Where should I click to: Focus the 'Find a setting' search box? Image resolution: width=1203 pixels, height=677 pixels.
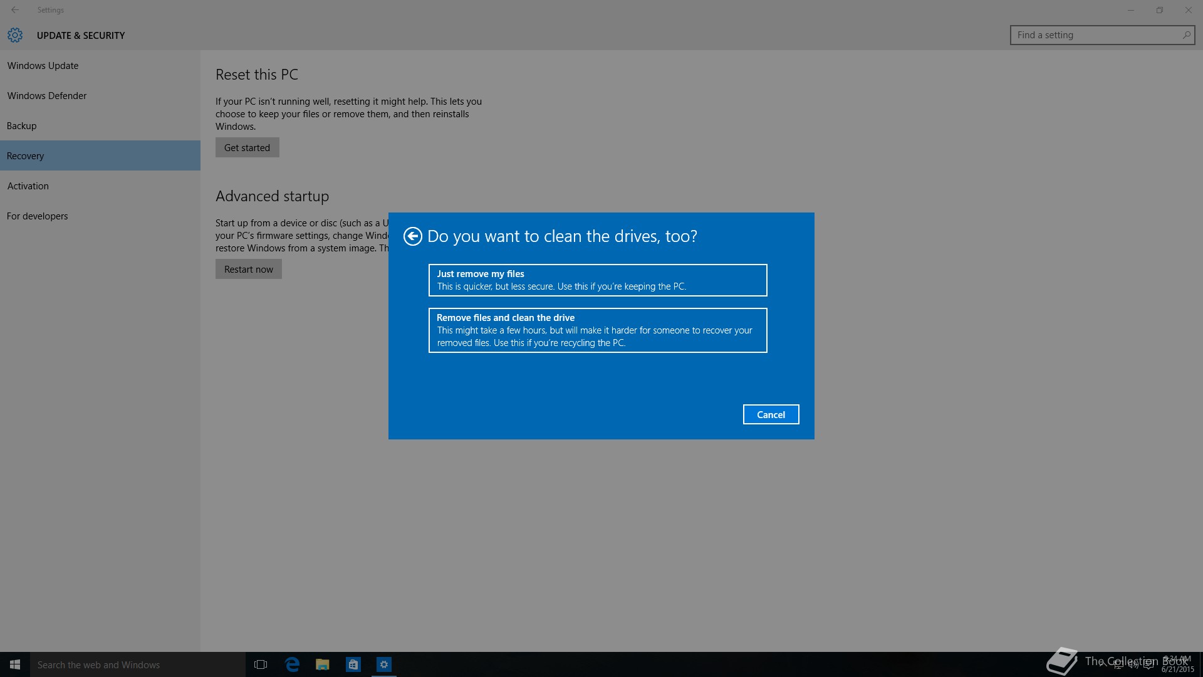point(1102,35)
